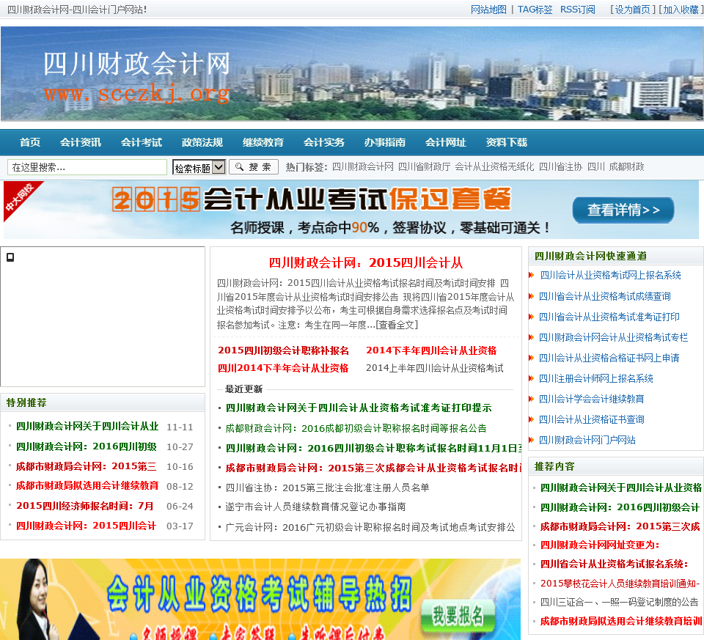
Task: Open 成都市财政局拟选用会计继续教育 dated 08-12
Action: point(87,485)
